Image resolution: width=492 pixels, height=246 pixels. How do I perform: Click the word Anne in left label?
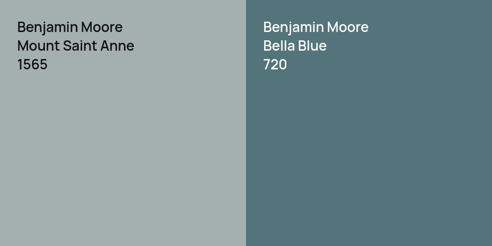point(118,46)
